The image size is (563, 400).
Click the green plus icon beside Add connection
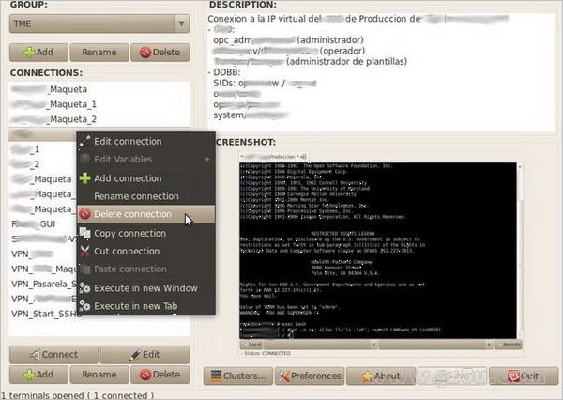[85, 178]
